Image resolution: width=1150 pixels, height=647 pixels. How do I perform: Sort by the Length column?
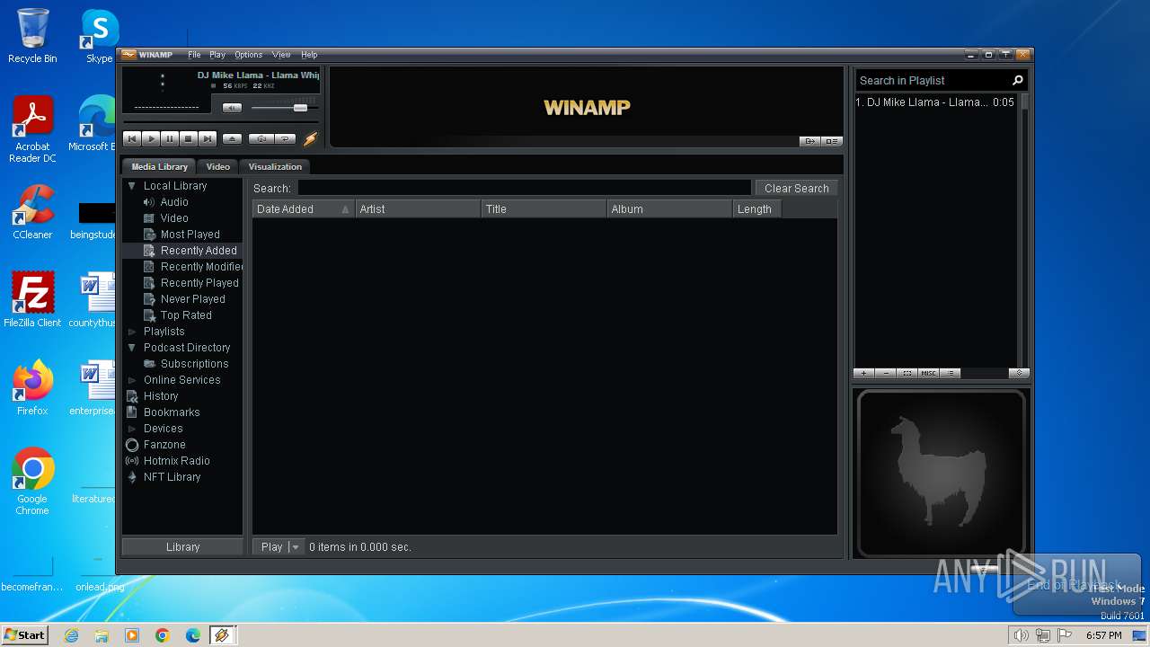tap(757, 209)
